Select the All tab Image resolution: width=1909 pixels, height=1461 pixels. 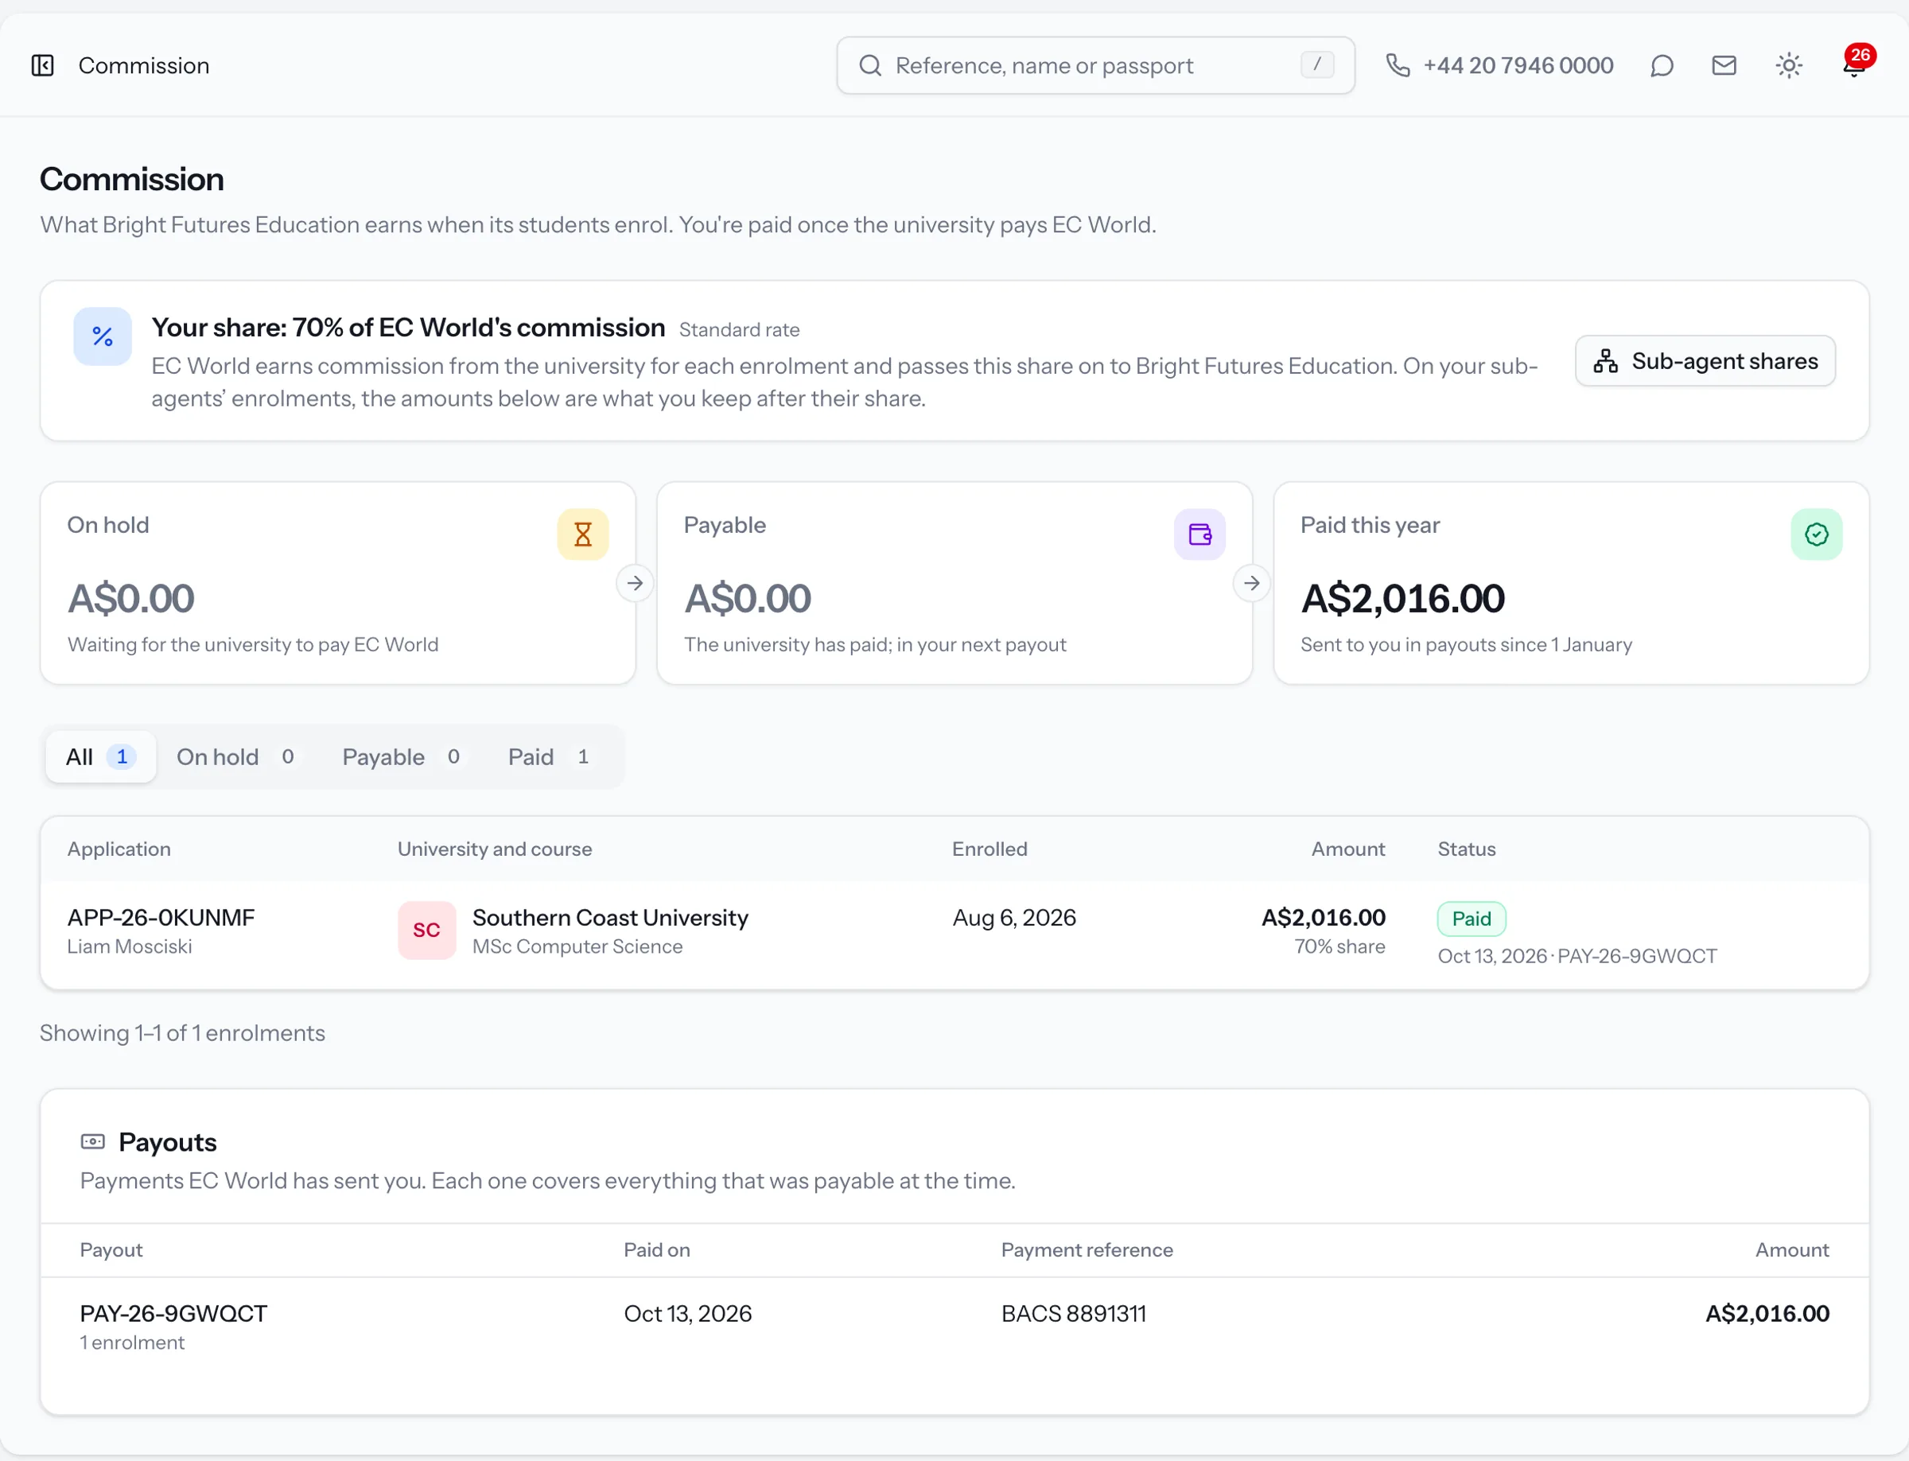[x=101, y=756]
